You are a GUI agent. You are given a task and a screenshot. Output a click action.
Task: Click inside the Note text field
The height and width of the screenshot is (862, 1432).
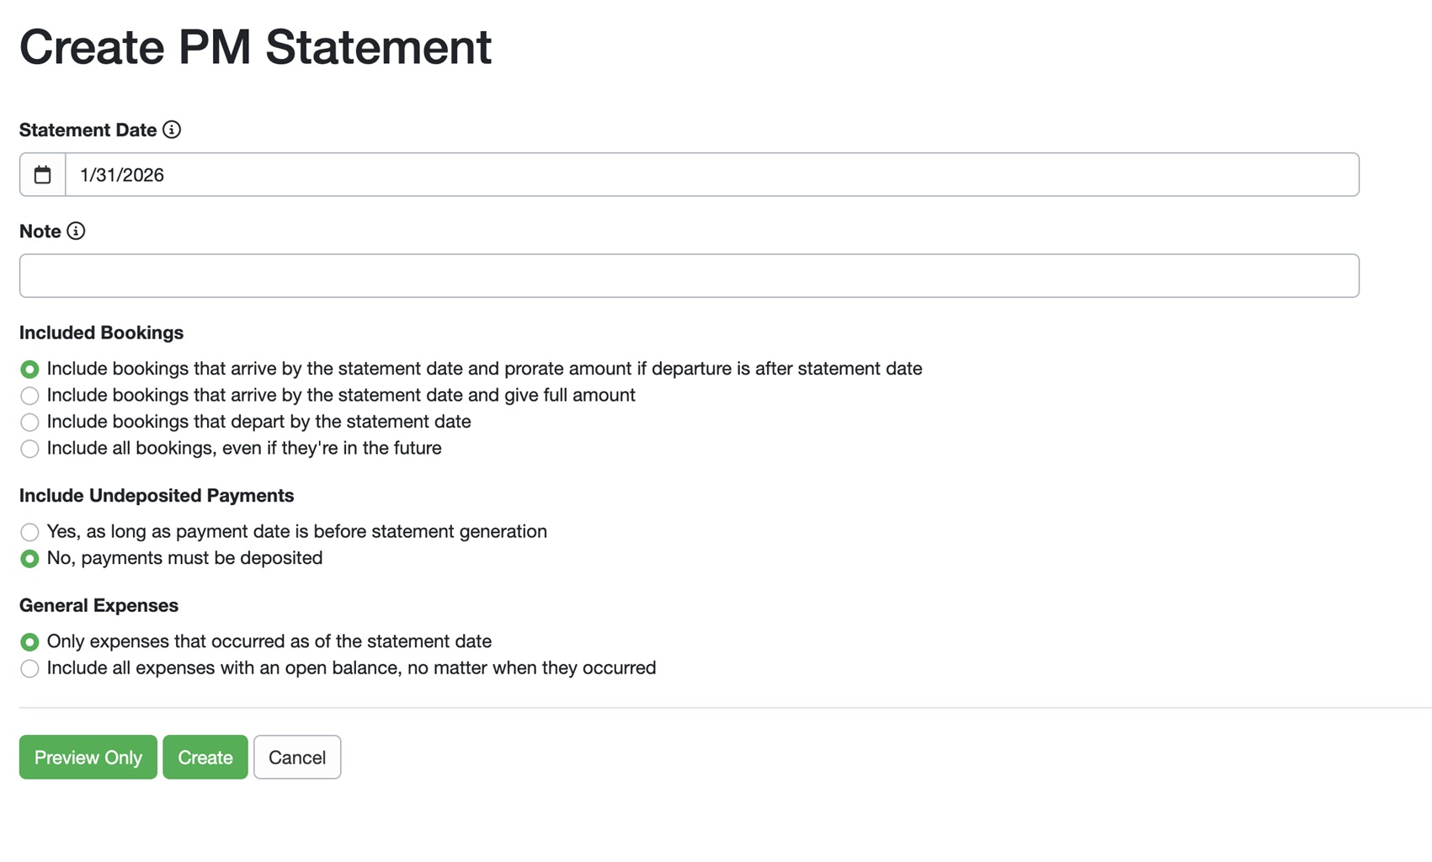point(689,276)
